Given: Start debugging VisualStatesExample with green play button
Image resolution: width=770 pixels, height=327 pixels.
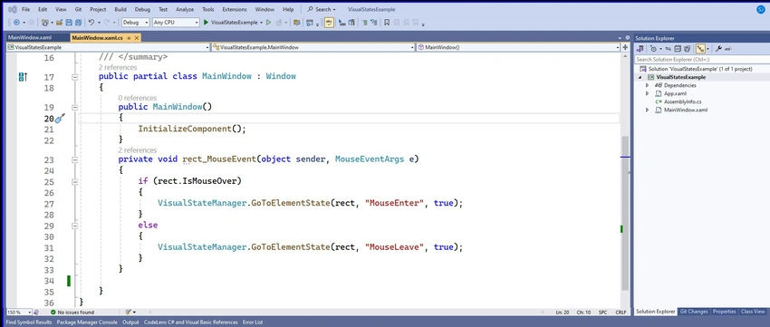Looking at the screenshot, I should point(207,22).
